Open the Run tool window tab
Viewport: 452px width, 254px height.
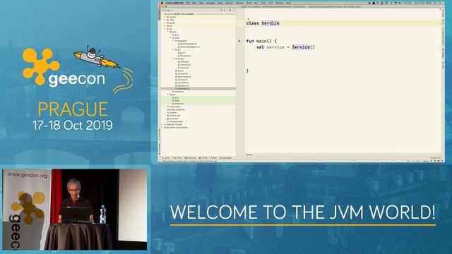[167, 158]
